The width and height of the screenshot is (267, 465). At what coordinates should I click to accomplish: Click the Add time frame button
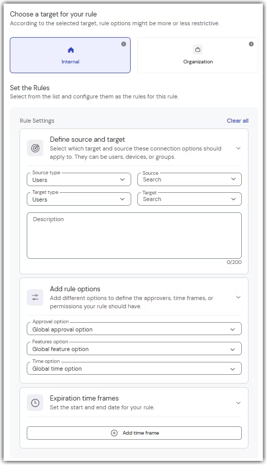[x=134, y=433]
